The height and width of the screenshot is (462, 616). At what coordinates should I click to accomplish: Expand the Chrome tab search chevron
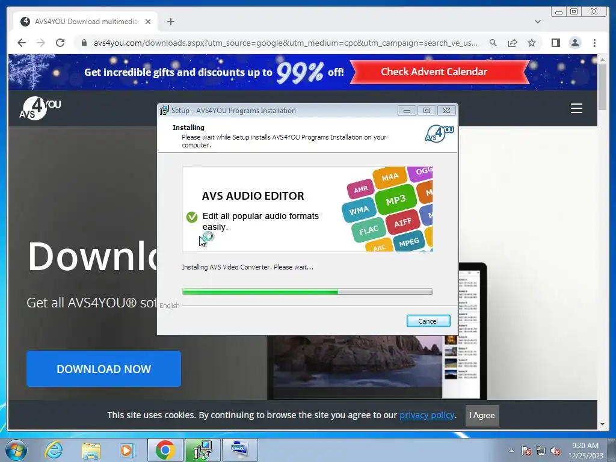pos(537,22)
